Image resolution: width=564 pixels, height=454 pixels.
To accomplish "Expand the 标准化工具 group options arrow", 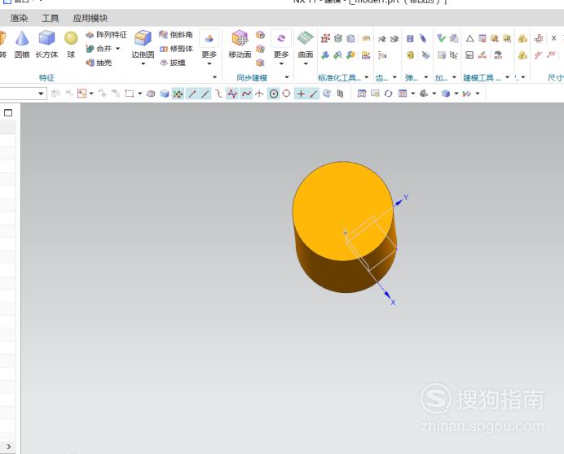I will [367, 77].
